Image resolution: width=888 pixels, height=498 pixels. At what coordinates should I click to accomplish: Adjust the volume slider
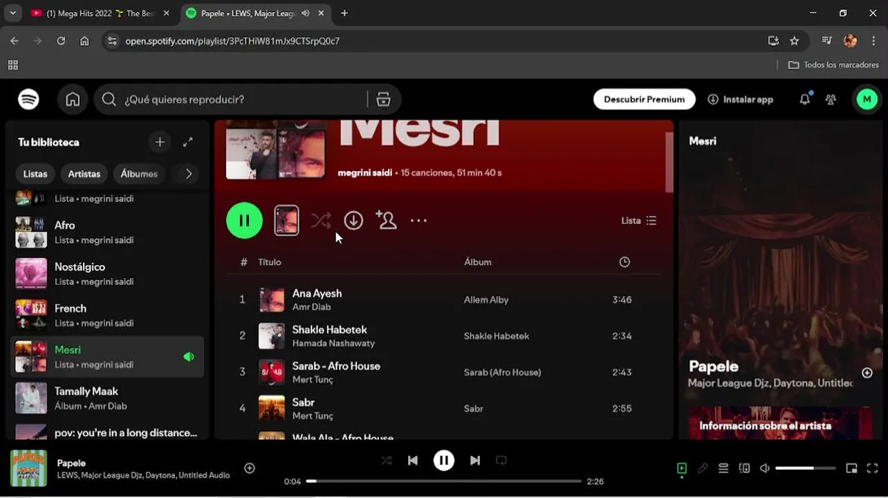[x=805, y=468]
